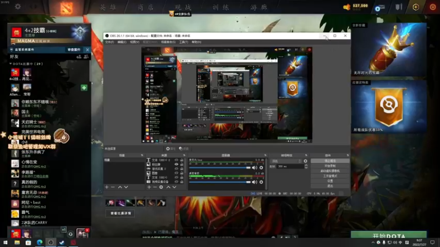
Task: Move selected source down
Action: (x=174, y=187)
